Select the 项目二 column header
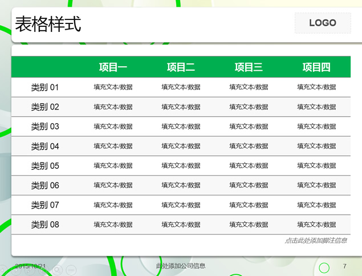 point(181,67)
